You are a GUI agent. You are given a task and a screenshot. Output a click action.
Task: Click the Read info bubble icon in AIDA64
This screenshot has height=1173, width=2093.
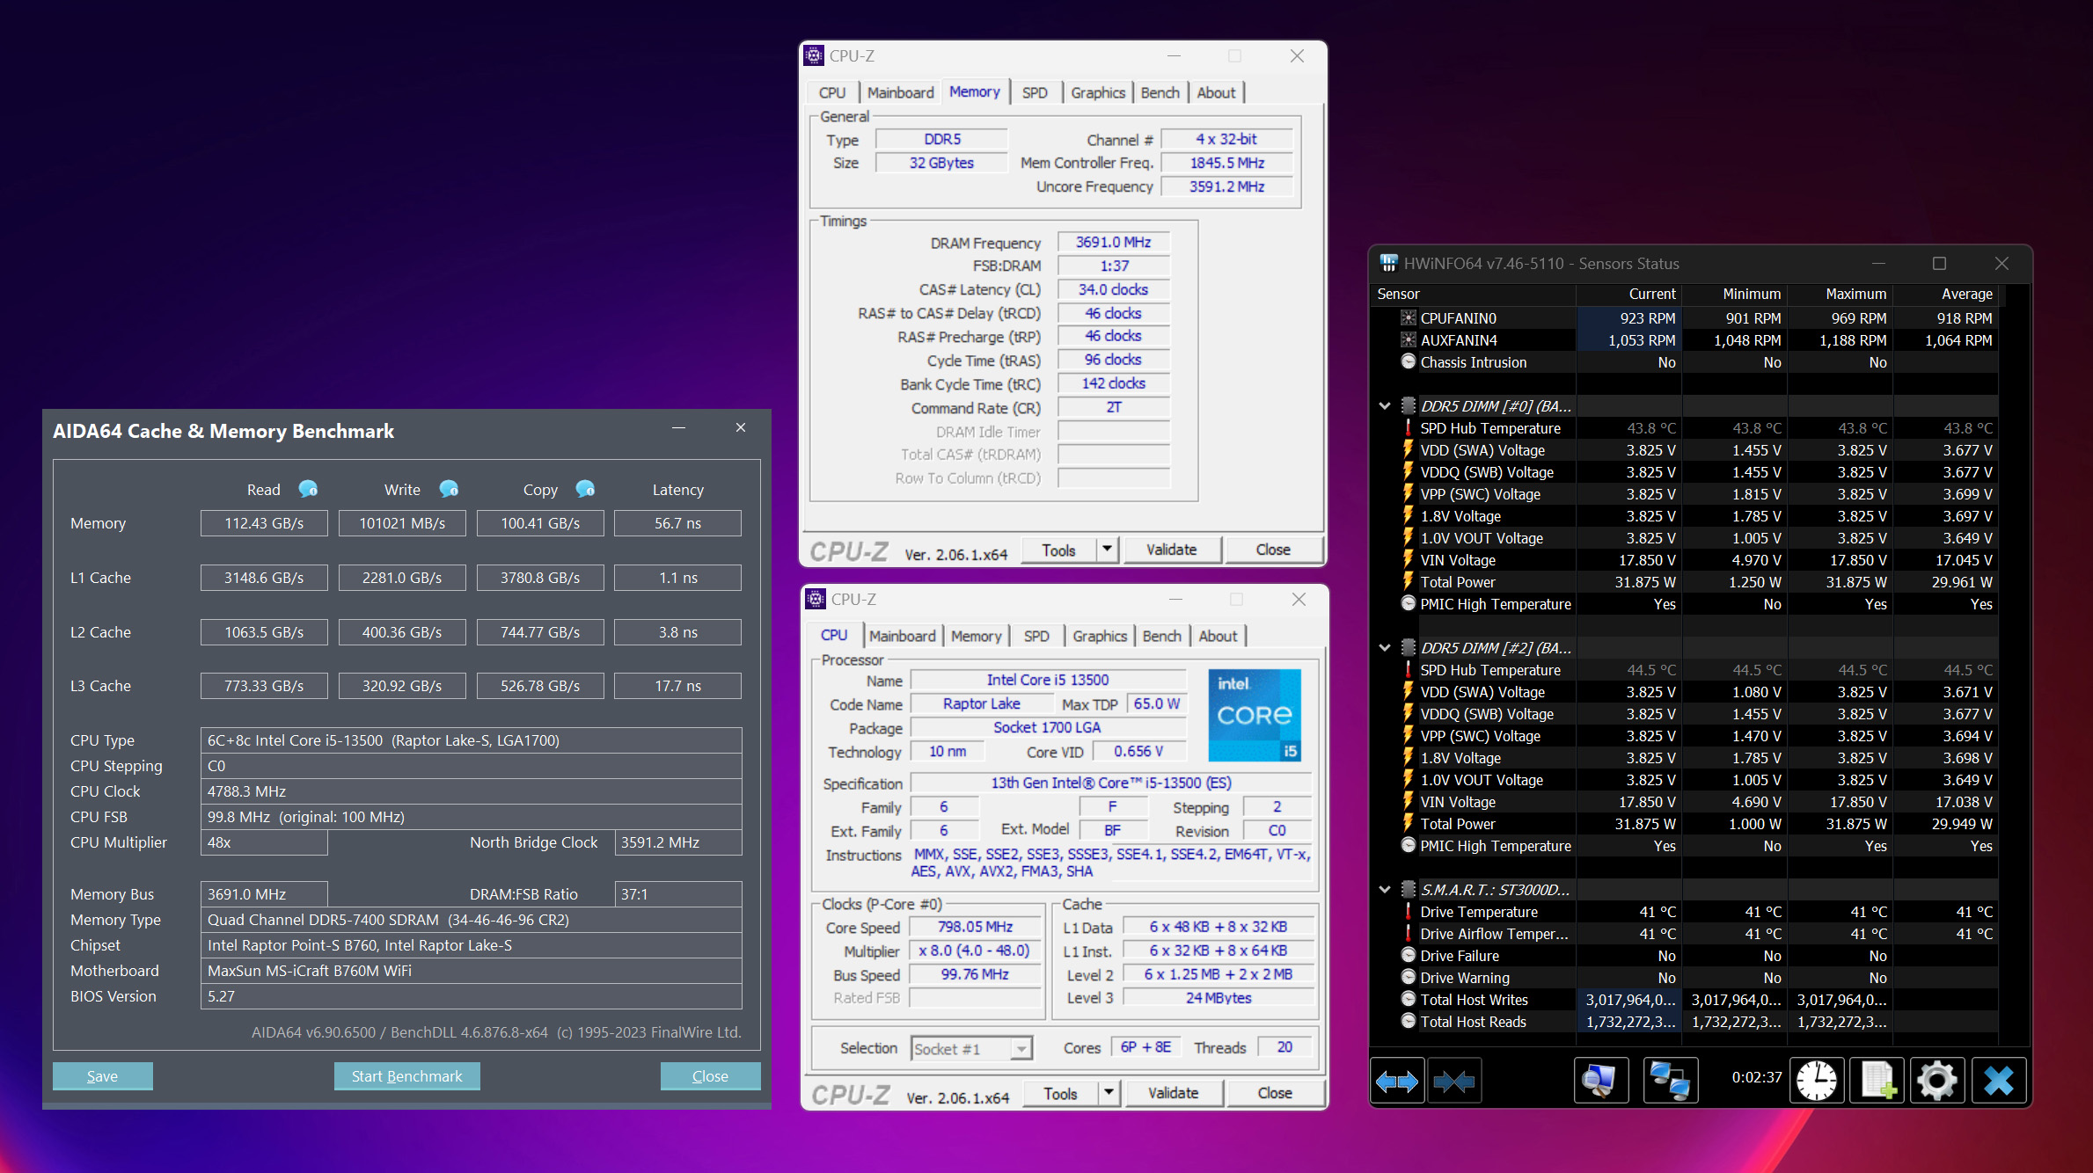(308, 489)
